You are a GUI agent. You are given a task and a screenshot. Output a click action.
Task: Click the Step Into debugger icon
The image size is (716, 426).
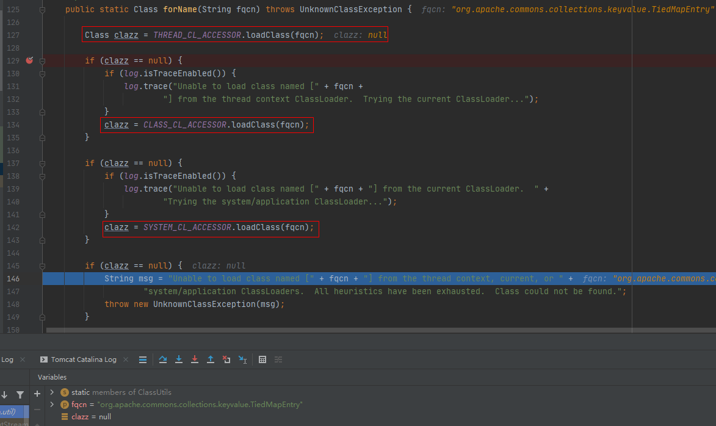point(179,359)
